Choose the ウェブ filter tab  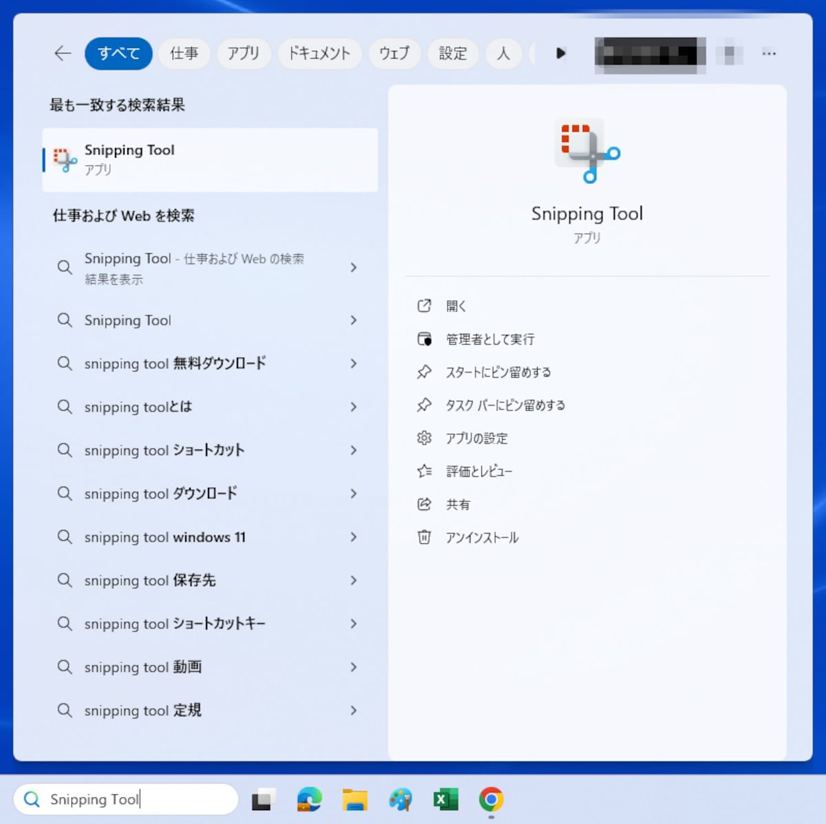pyautogui.click(x=394, y=53)
